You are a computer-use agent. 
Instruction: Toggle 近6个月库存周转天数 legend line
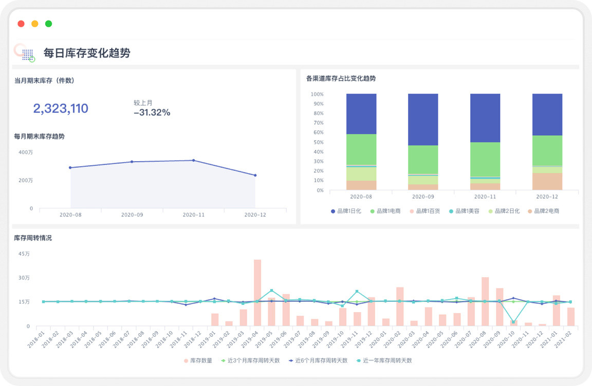pyautogui.click(x=318, y=360)
